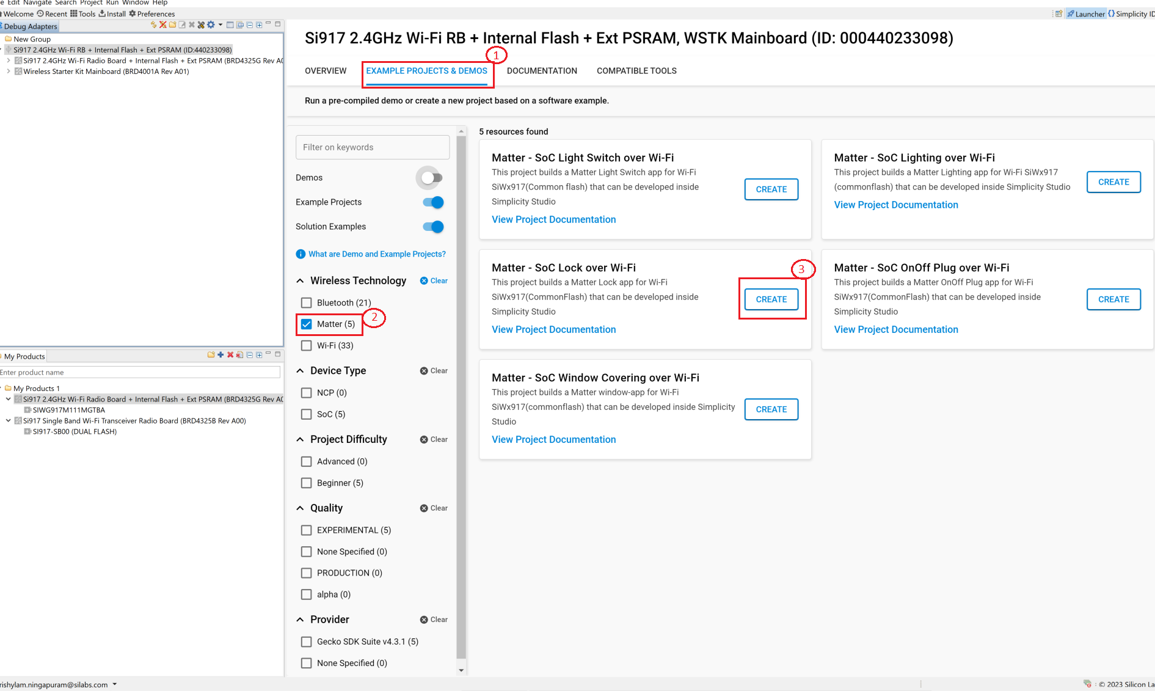This screenshot has height=691, width=1155.
Task: Switch to the Launcher perspective
Action: pos(1085,13)
